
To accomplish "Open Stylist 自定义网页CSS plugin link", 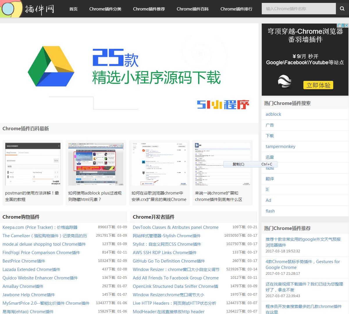I will (x=167, y=244).
